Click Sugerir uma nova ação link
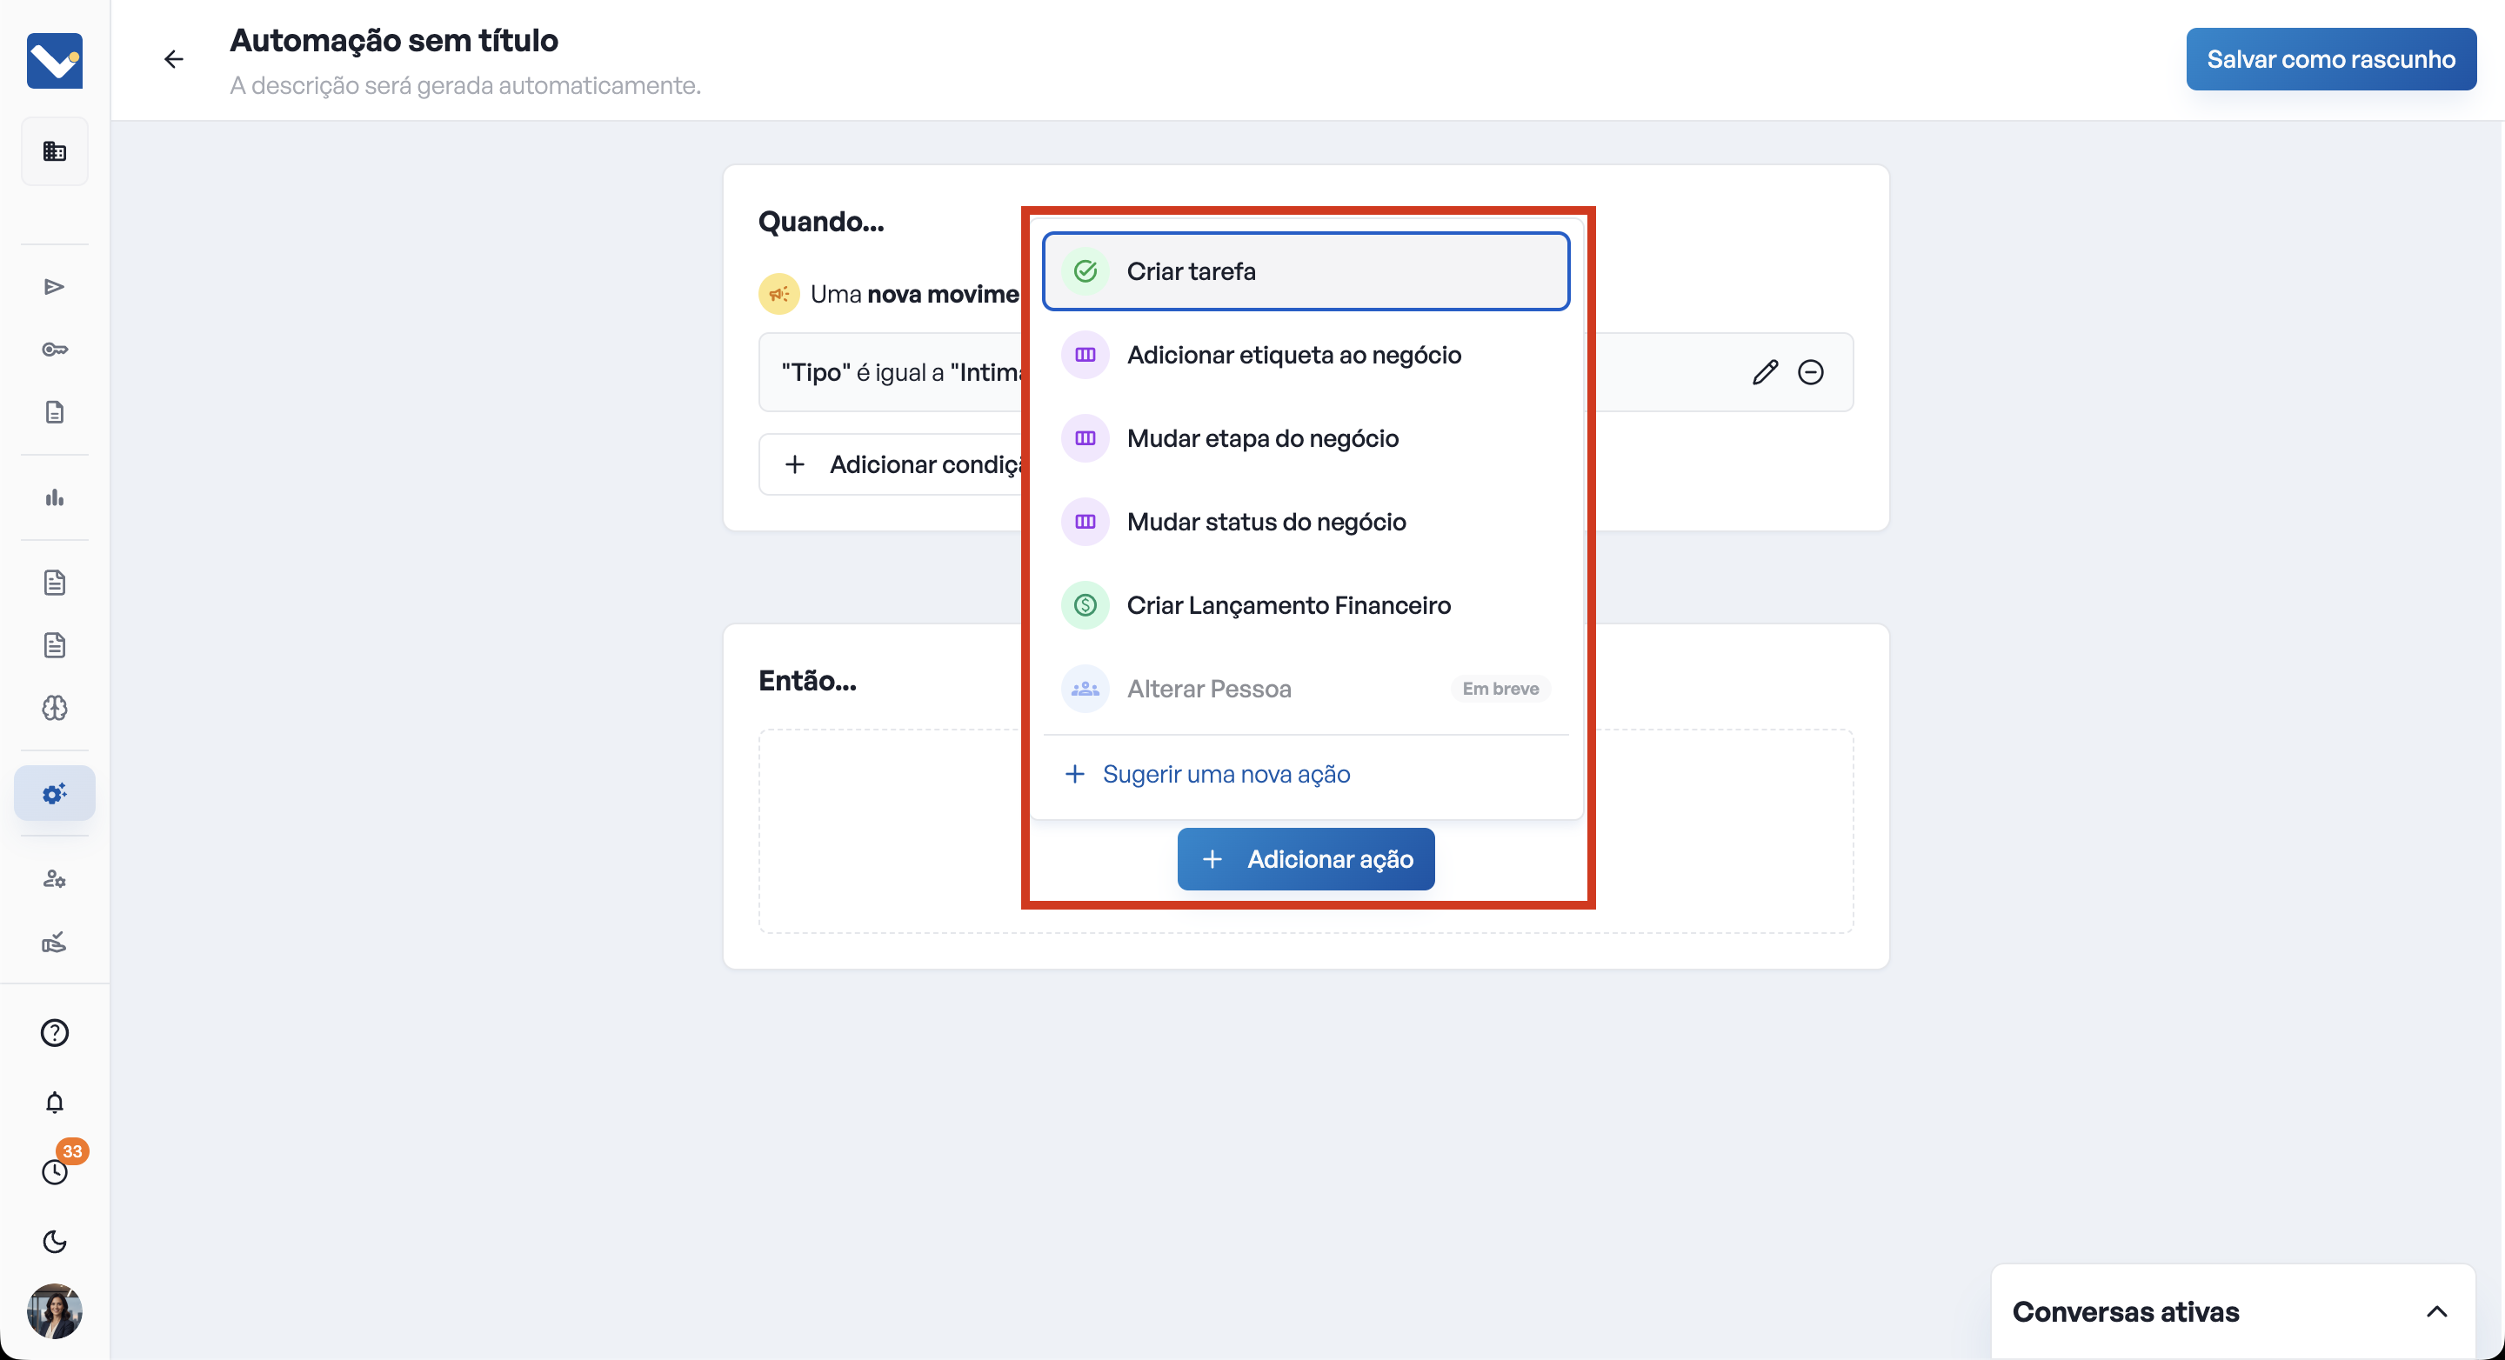This screenshot has width=2505, height=1360. pos(1226,774)
